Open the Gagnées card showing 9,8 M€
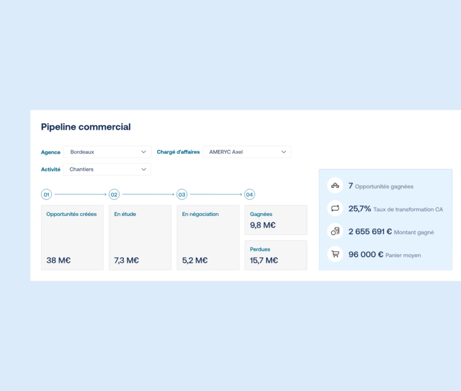The width and height of the screenshot is (461, 391). (276, 220)
